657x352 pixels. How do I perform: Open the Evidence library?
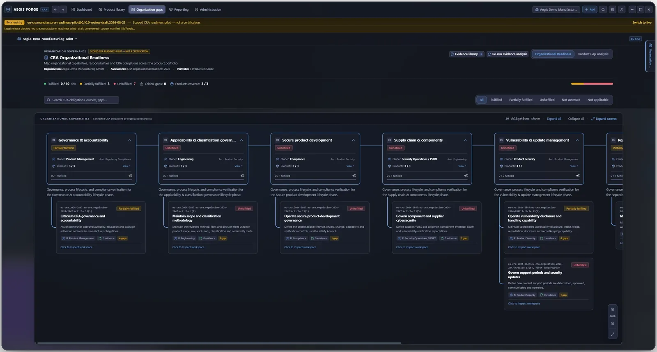click(466, 54)
